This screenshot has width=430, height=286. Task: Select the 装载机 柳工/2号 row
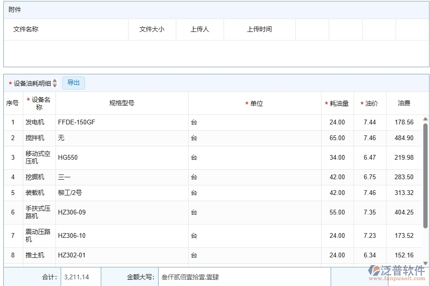point(191,193)
